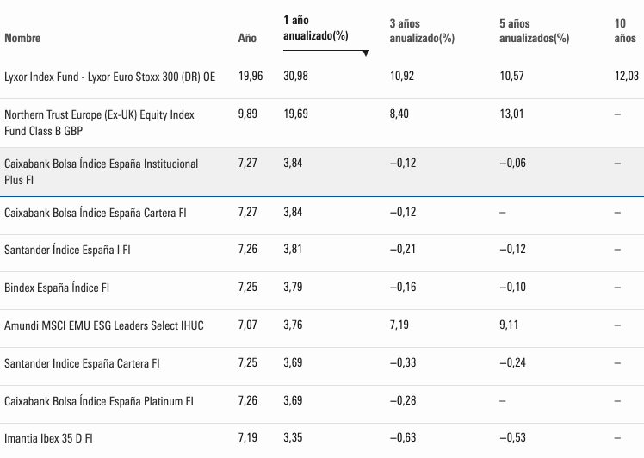
Task: Click the sort arrow under 1 año anualizado
Action: tap(366, 53)
